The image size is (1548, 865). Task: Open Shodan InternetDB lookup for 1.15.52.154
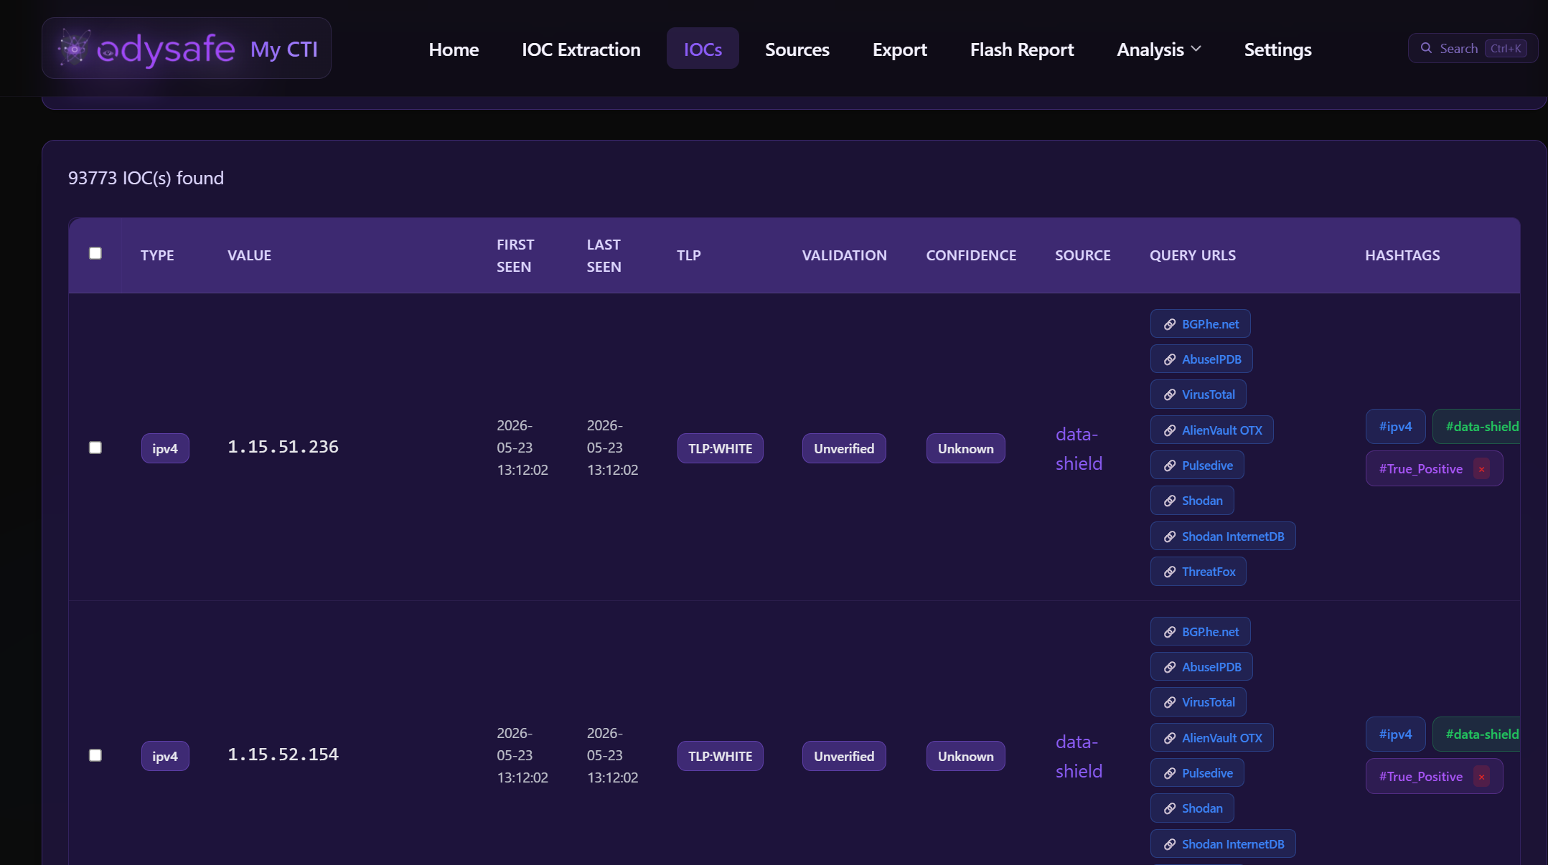tap(1223, 844)
